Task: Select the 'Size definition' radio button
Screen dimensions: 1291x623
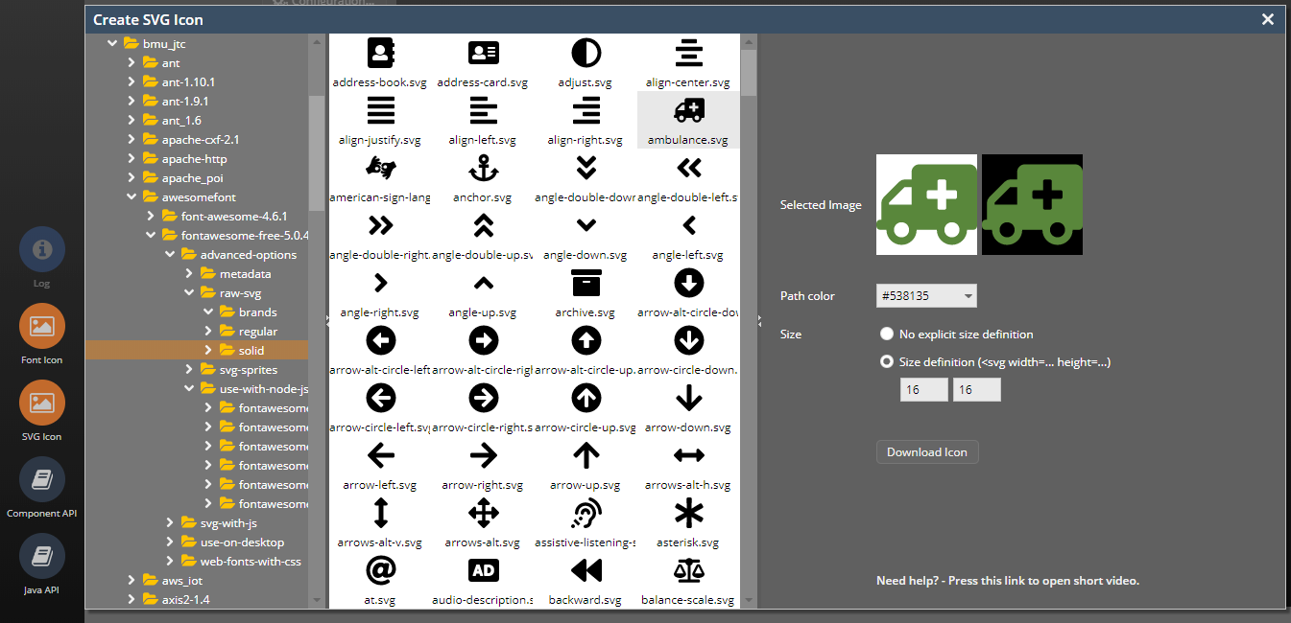Action: pos(887,362)
